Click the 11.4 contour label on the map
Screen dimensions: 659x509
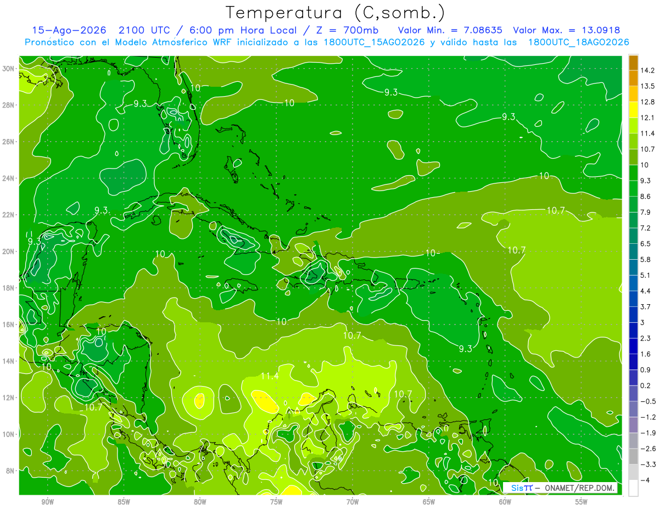click(269, 376)
